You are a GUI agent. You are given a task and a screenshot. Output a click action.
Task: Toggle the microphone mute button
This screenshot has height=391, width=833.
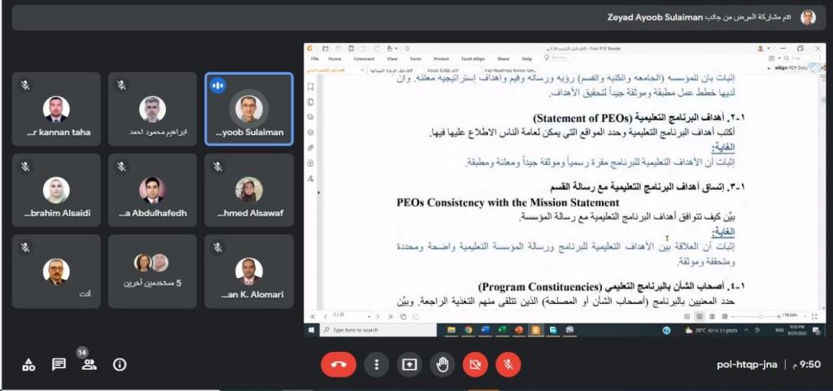click(508, 365)
